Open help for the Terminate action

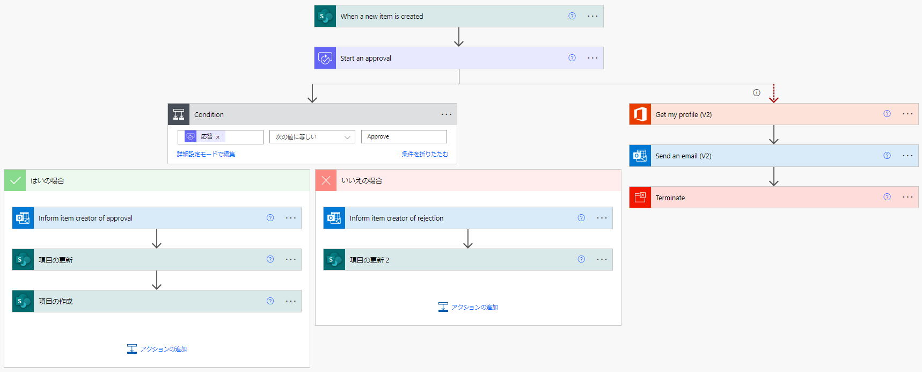coord(887,197)
